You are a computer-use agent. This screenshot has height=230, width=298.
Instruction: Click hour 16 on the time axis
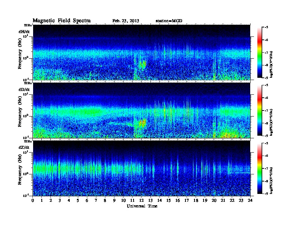178,200
